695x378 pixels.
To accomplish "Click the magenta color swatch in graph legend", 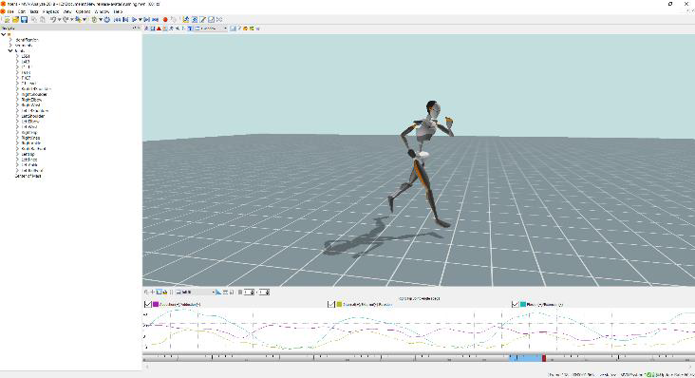I will (156, 305).
